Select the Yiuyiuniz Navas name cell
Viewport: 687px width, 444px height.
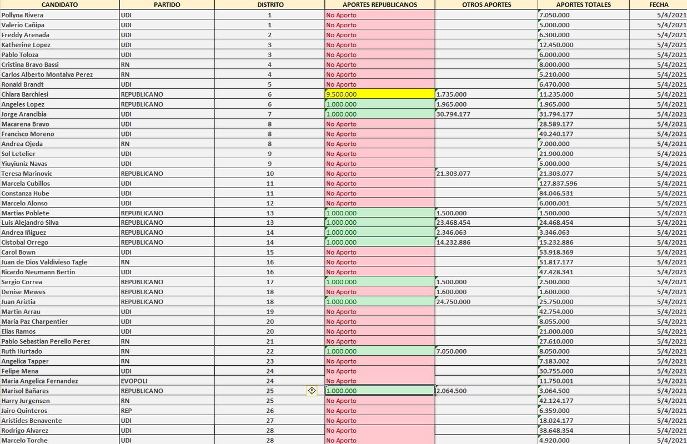tap(59, 163)
